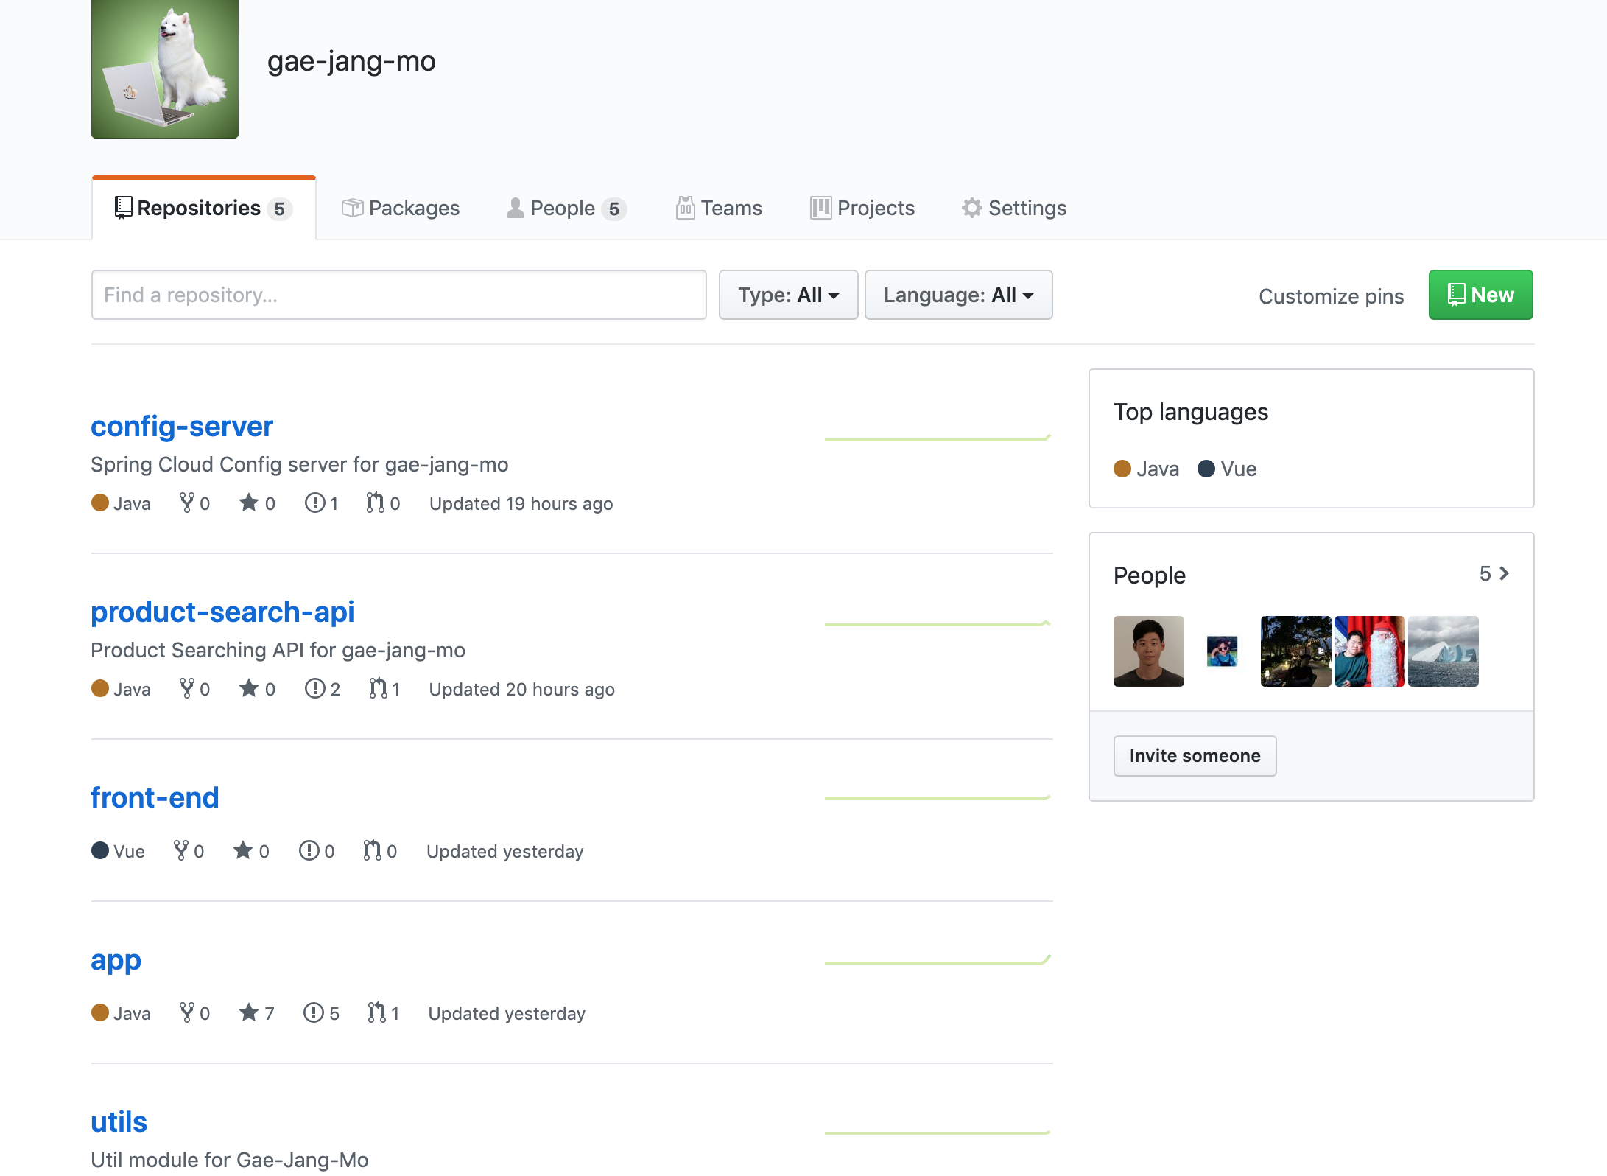Switch to the Packages tab
The height and width of the screenshot is (1176, 1607).
[x=401, y=209]
